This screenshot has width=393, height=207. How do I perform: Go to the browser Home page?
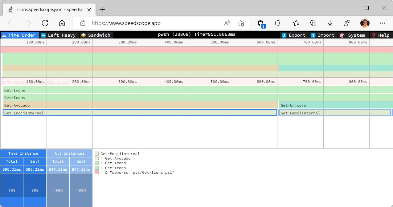tap(62, 23)
